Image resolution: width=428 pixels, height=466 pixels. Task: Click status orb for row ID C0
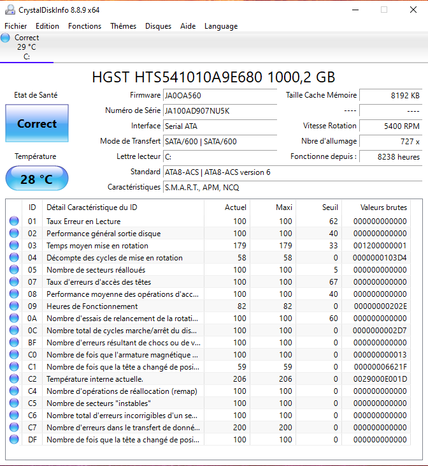14,354
